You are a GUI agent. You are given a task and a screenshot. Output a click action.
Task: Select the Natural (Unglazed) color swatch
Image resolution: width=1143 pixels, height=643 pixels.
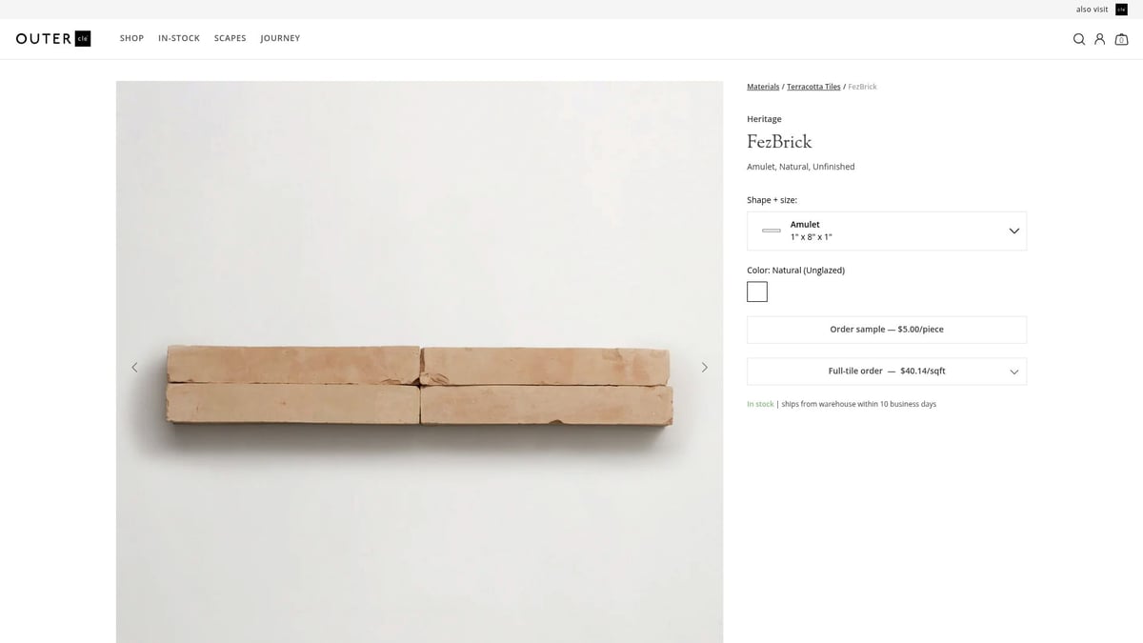757,291
